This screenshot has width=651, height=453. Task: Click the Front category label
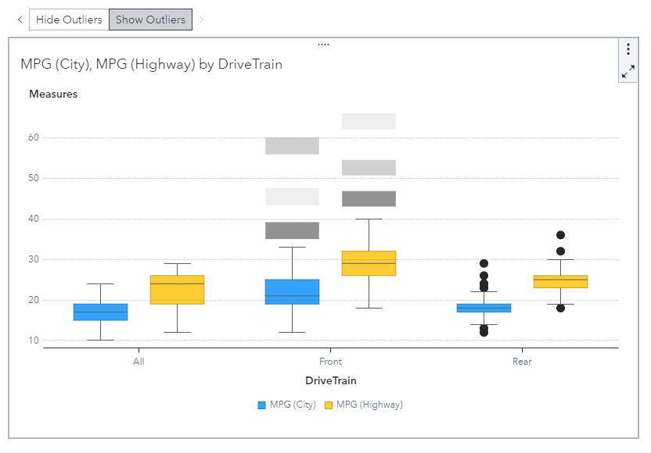(x=330, y=362)
